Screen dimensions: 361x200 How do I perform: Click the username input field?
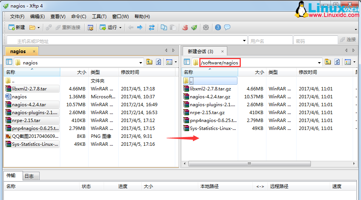pos(270,41)
